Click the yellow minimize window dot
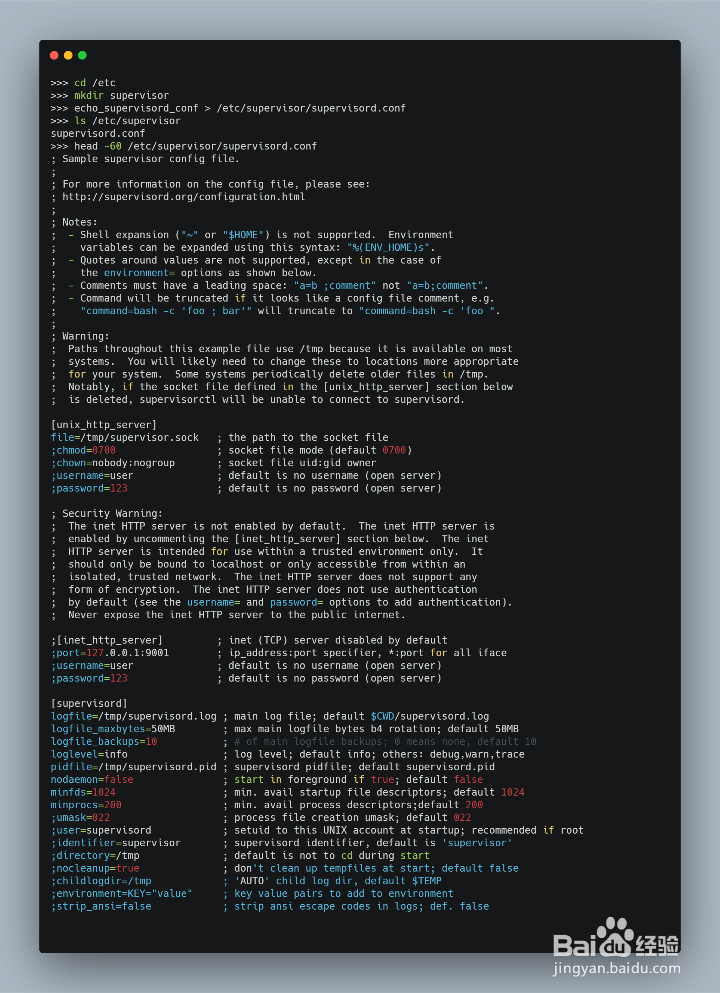This screenshot has height=993, width=720. pos(68,55)
